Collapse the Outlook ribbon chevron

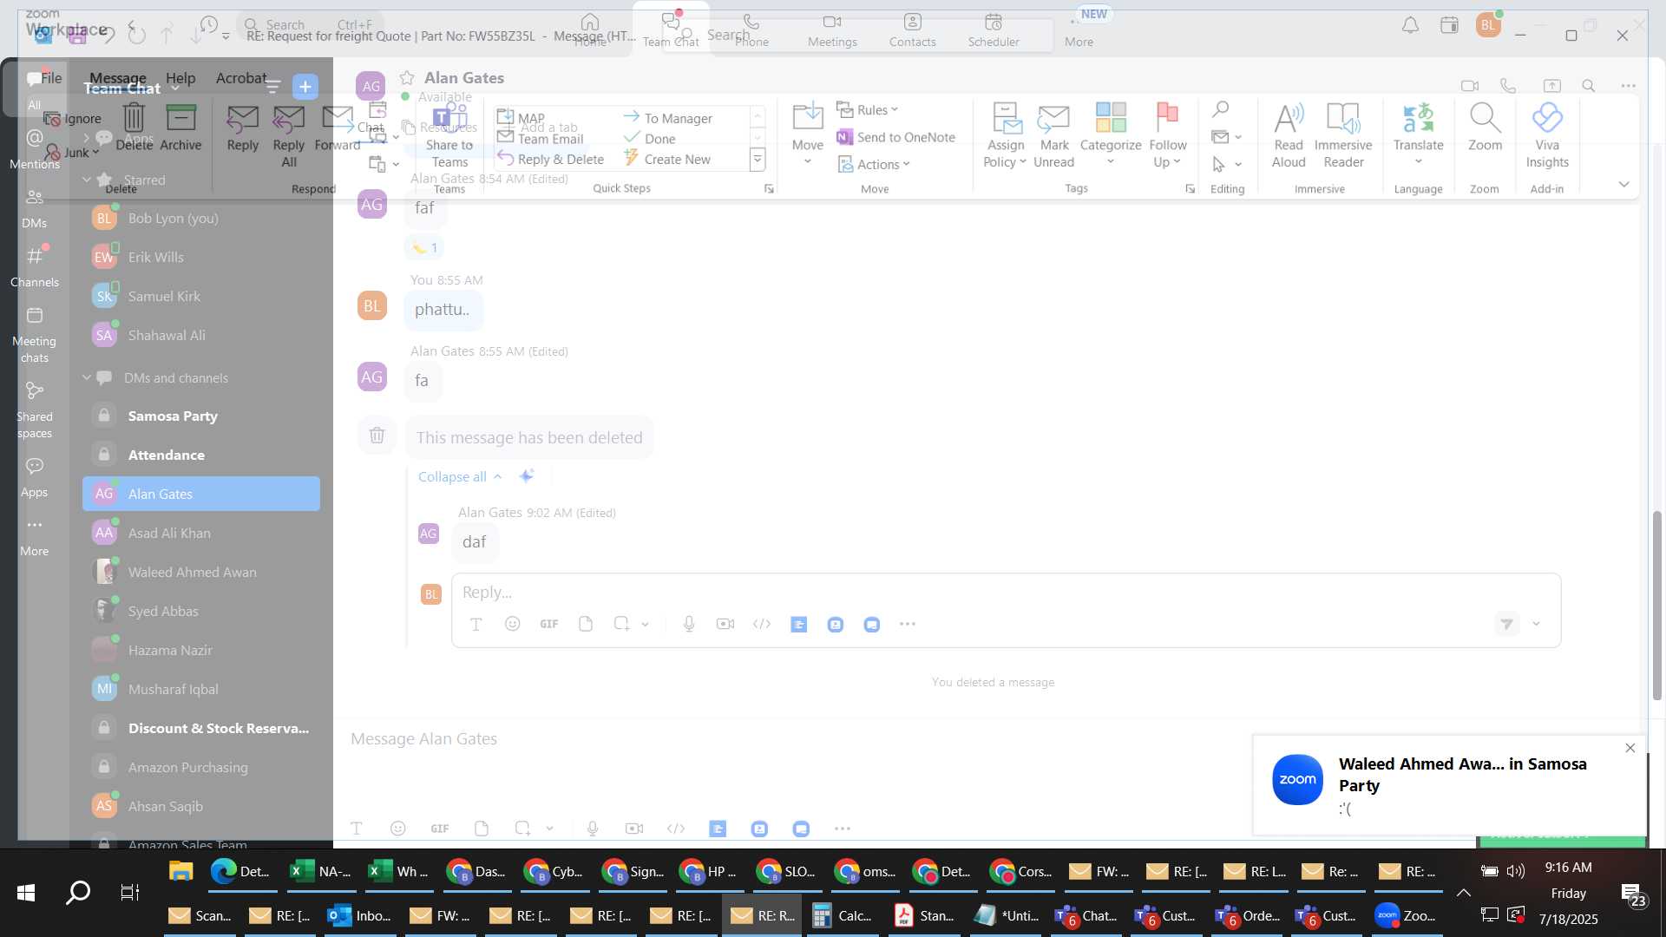(x=1623, y=184)
